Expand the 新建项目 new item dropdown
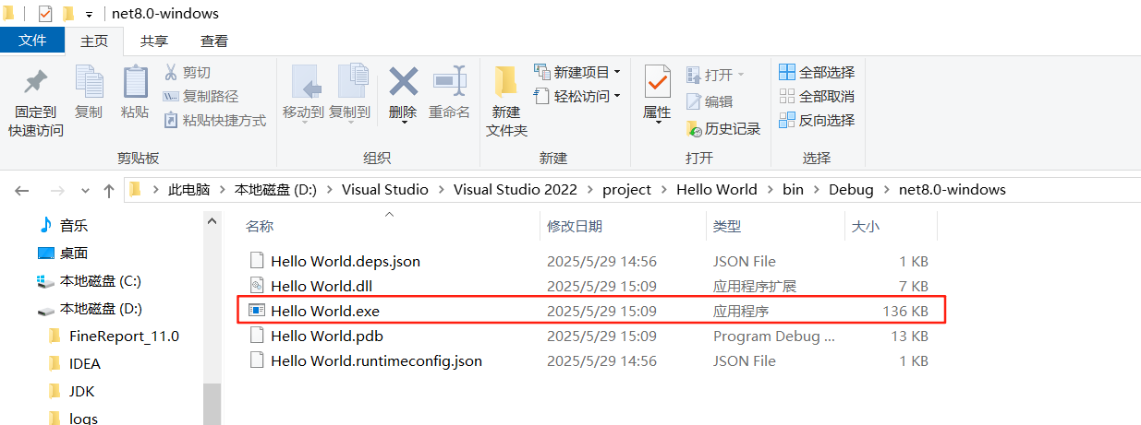Image resolution: width=1141 pixels, height=425 pixels. pyautogui.click(x=616, y=72)
